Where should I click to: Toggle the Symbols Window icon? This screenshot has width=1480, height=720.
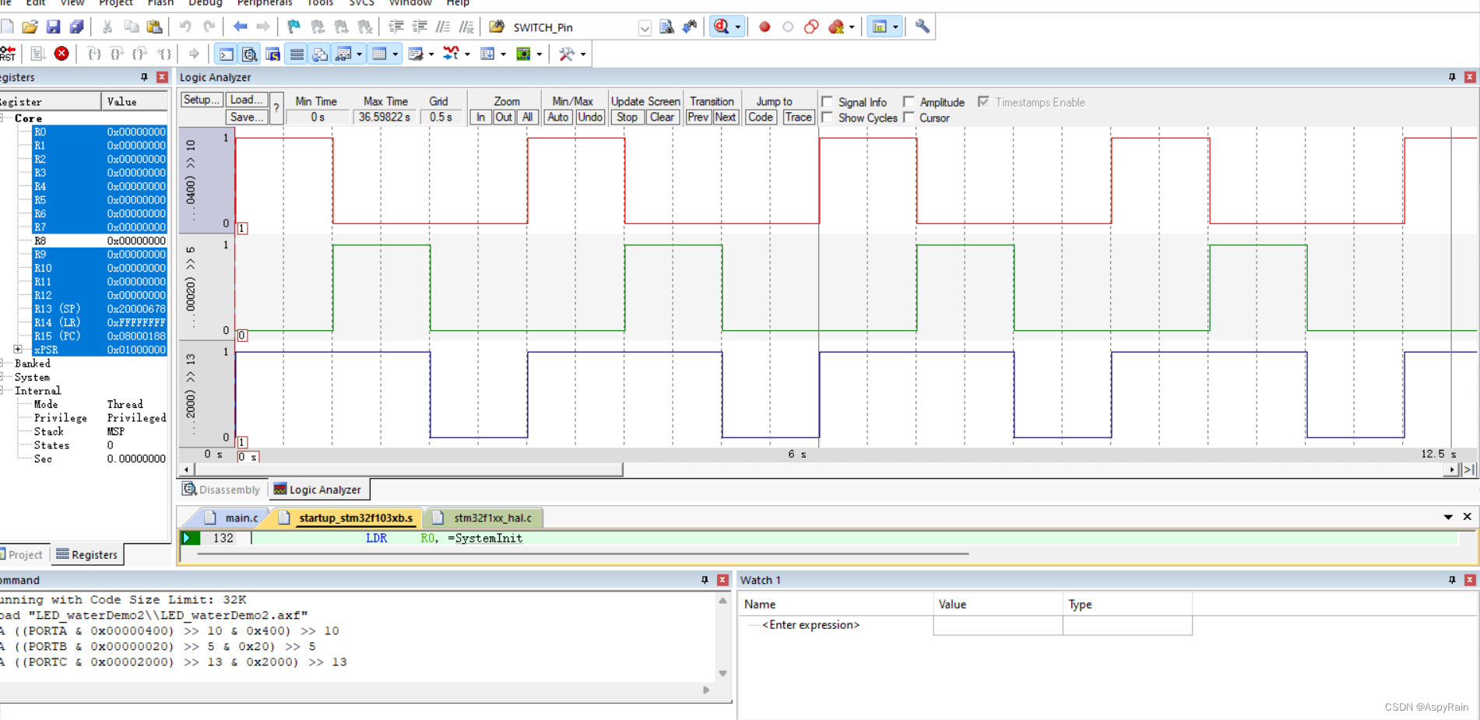[x=272, y=54]
